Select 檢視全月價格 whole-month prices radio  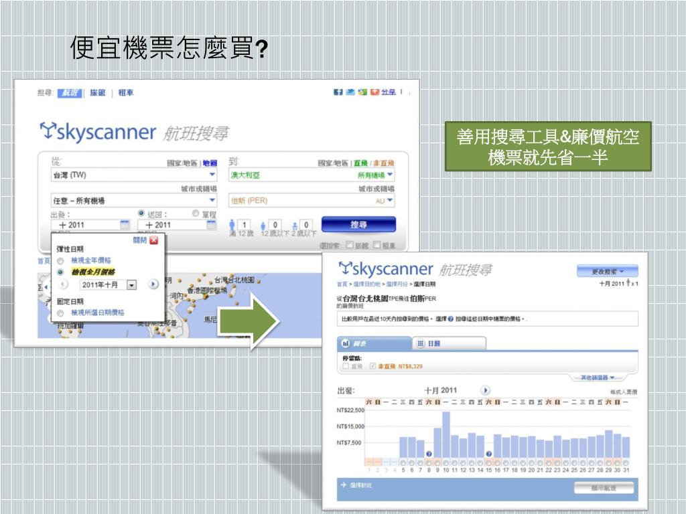(x=61, y=272)
